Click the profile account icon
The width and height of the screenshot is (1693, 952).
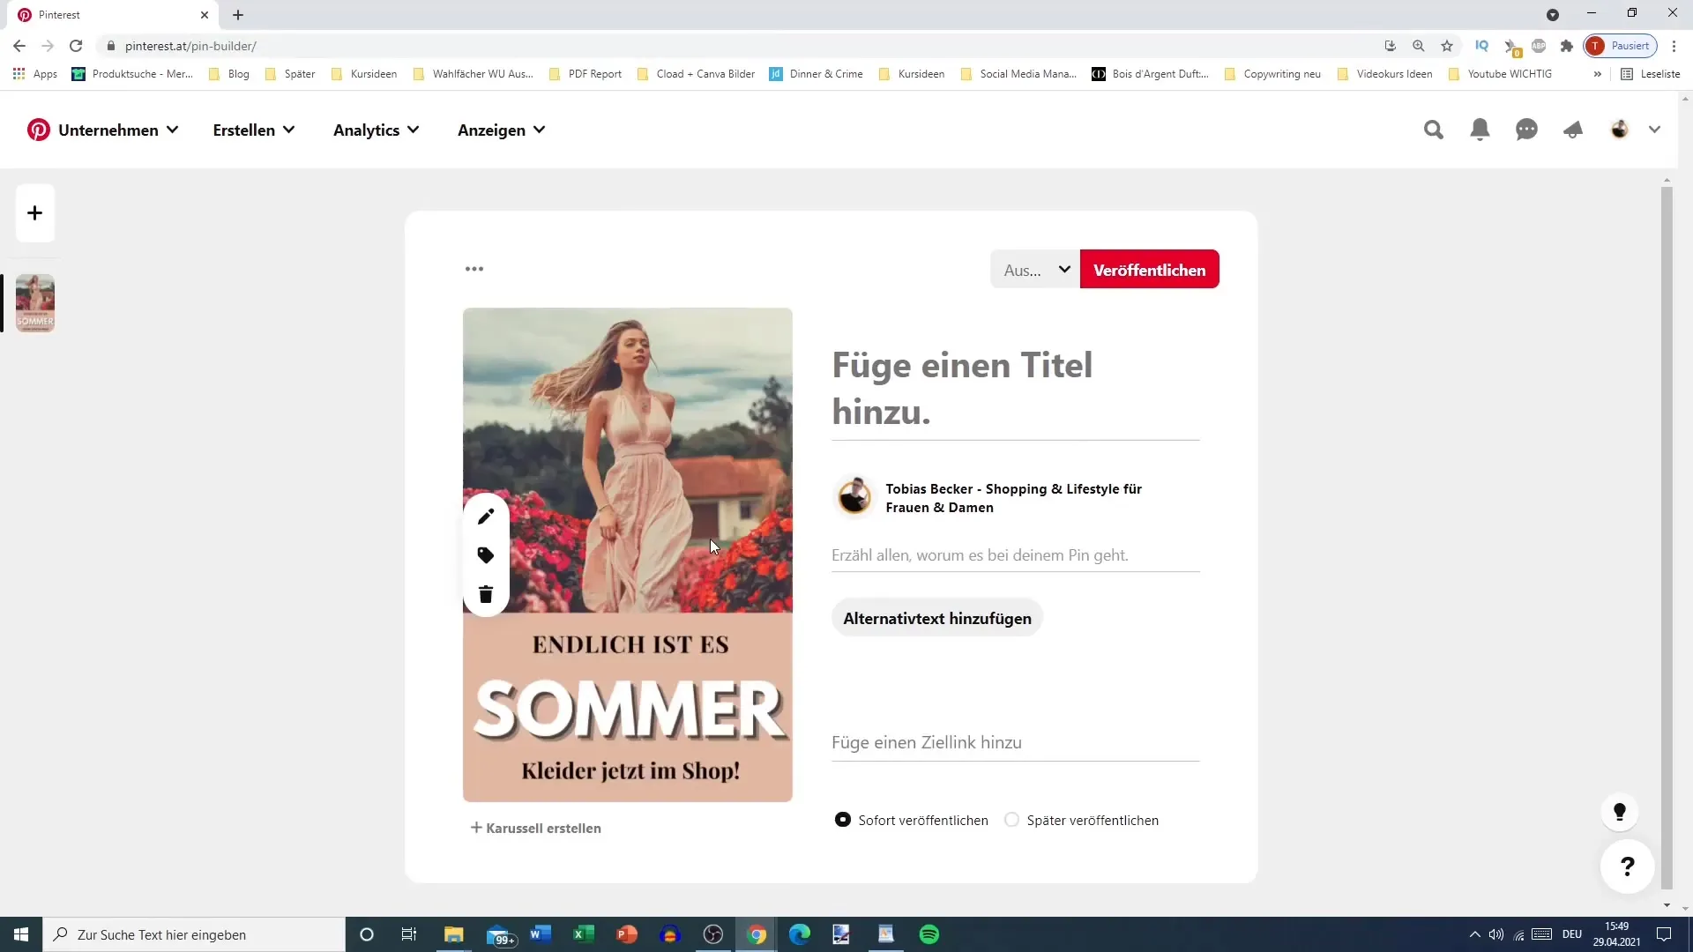1620,129
